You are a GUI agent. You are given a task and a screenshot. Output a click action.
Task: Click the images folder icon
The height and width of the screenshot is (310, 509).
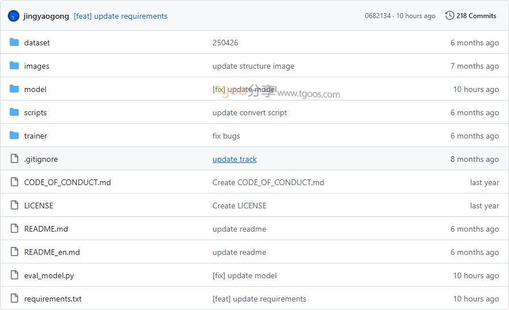pyautogui.click(x=14, y=66)
